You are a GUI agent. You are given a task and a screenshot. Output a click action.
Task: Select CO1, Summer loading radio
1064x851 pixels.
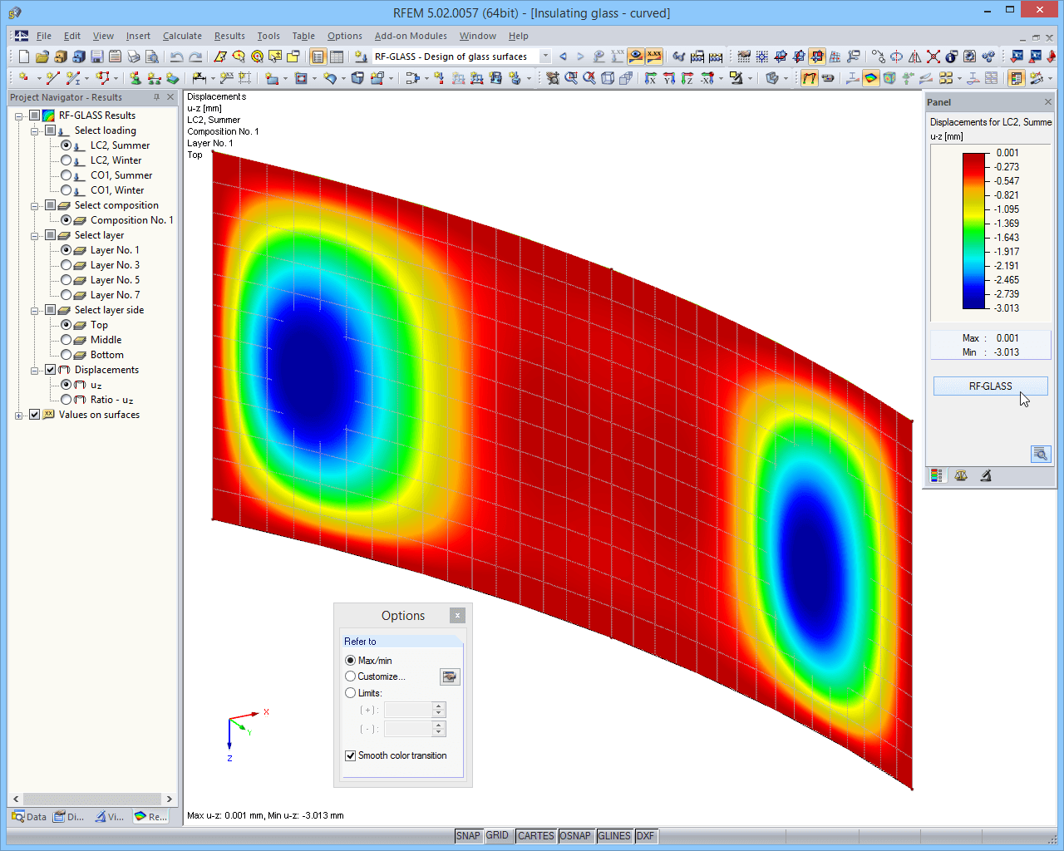coord(66,175)
